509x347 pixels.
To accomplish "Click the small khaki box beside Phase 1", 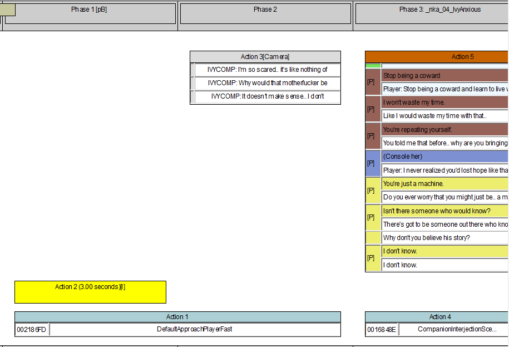I will (7, 9).
